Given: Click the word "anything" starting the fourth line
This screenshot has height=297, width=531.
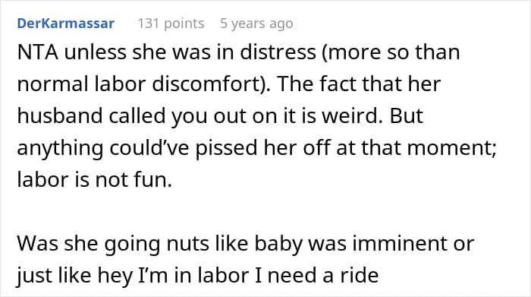Looking at the screenshot, I should pyautogui.click(x=60, y=148).
